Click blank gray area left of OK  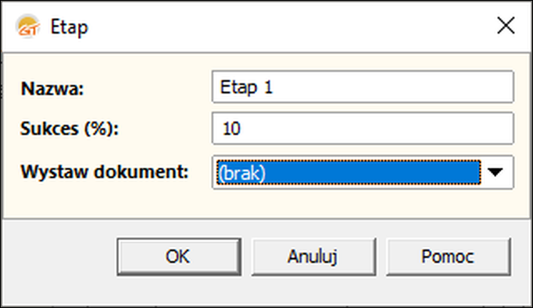click(x=59, y=257)
